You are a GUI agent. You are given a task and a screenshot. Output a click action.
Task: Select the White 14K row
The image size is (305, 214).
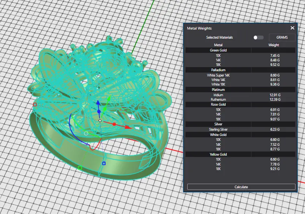240,80
